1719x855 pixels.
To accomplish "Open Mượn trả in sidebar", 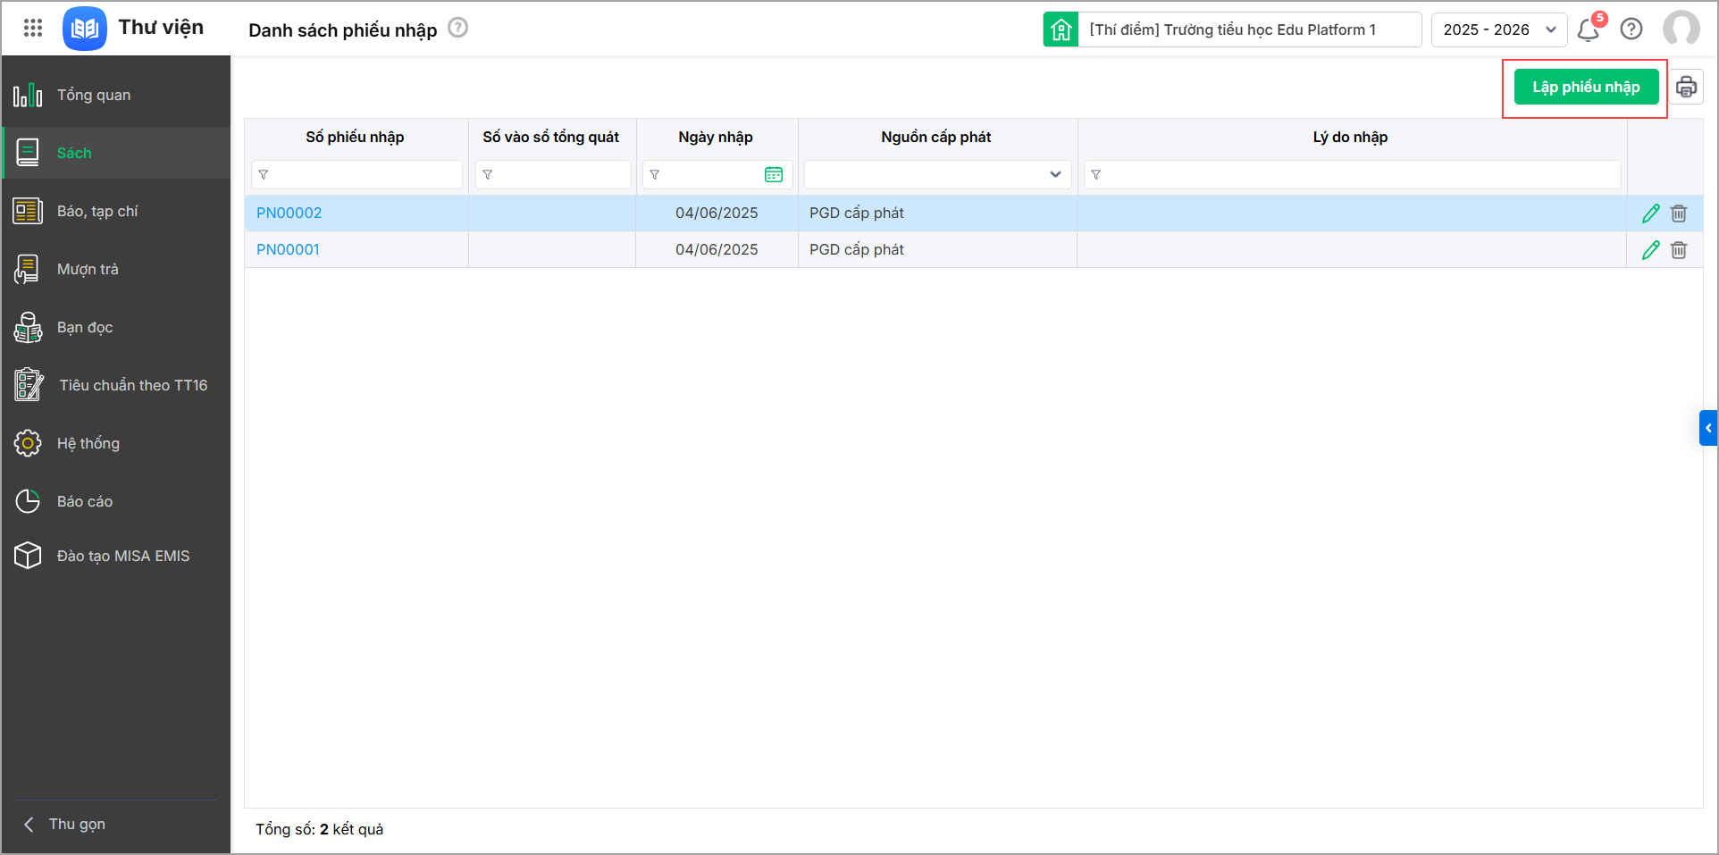I will pyautogui.click(x=116, y=269).
